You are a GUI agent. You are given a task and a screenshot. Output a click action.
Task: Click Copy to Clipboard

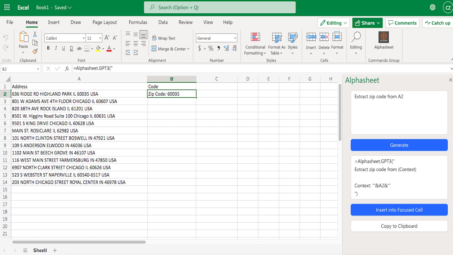click(399, 226)
